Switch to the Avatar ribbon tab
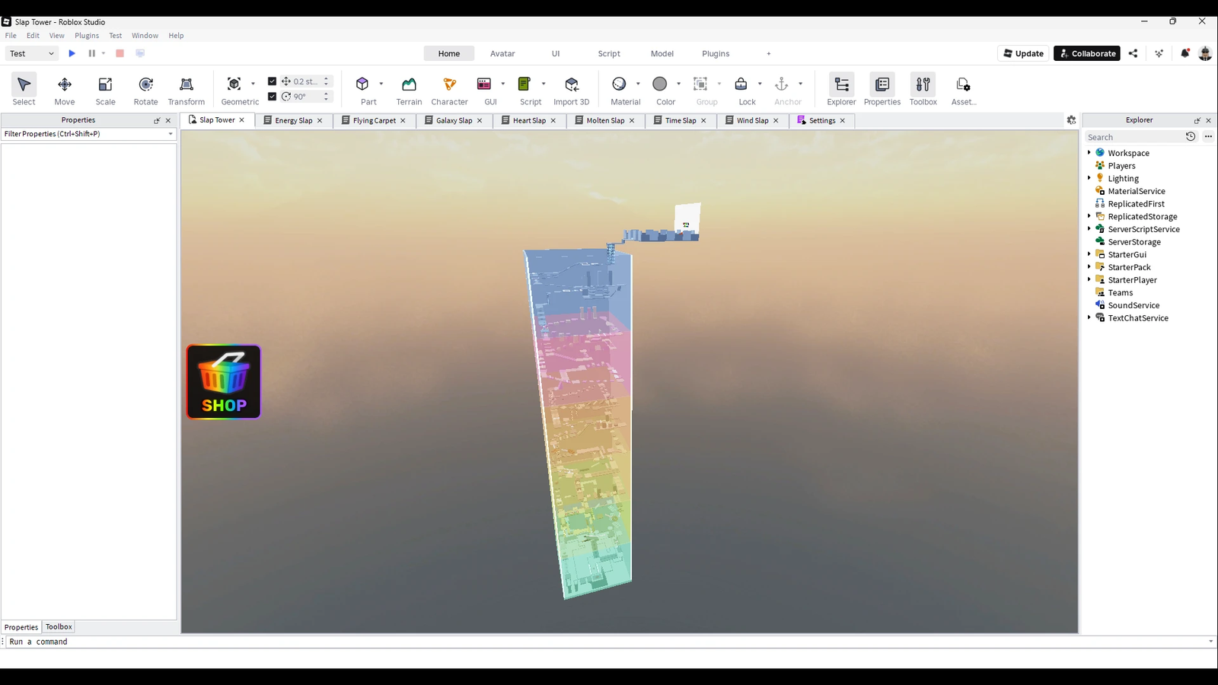The width and height of the screenshot is (1218, 685). 502,53
